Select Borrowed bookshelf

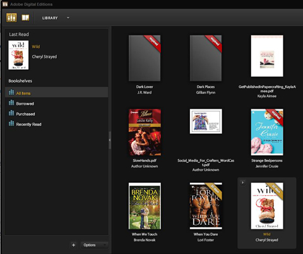click(x=56, y=103)
